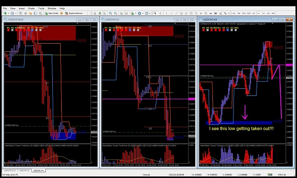Switch to the USDCHF,H1 bottom tab
This screenshot has width=297, height=178.
pos(24,170)
